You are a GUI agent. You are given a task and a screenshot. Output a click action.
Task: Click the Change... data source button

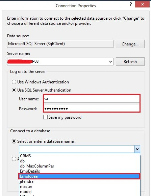(130, 44)
